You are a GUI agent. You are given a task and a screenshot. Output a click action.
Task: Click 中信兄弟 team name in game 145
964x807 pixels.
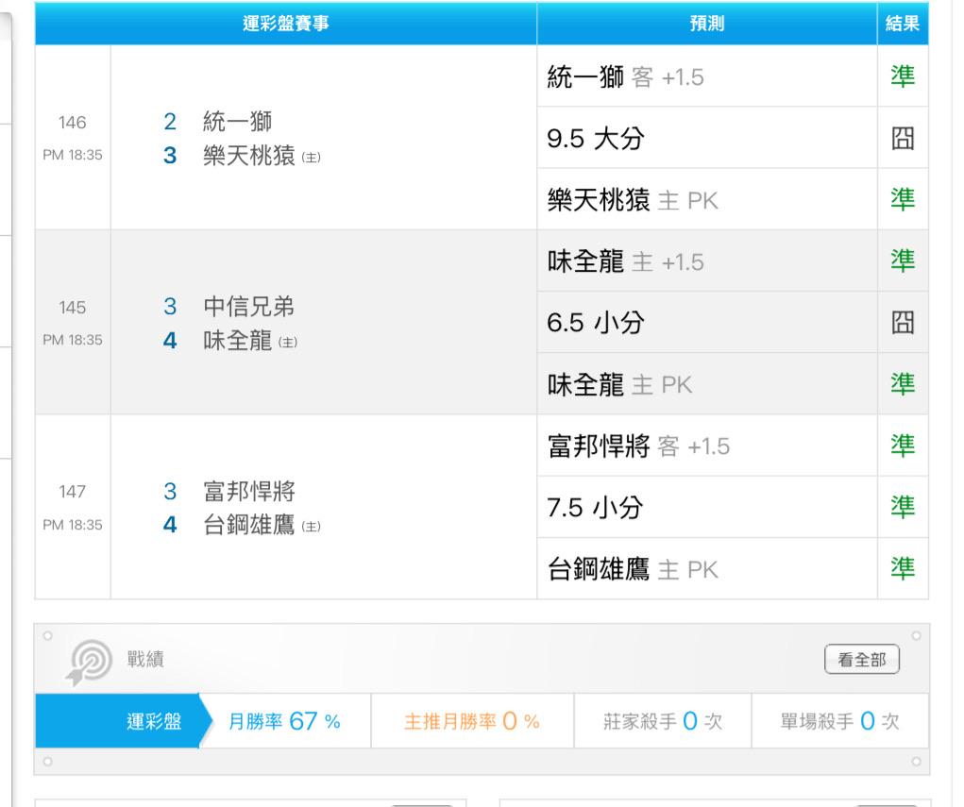249,307
